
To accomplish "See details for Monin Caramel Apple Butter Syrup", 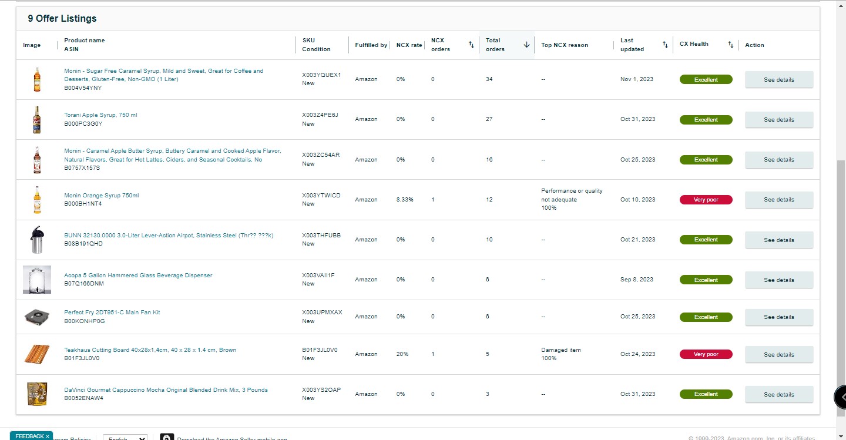I will coord(779,160).
